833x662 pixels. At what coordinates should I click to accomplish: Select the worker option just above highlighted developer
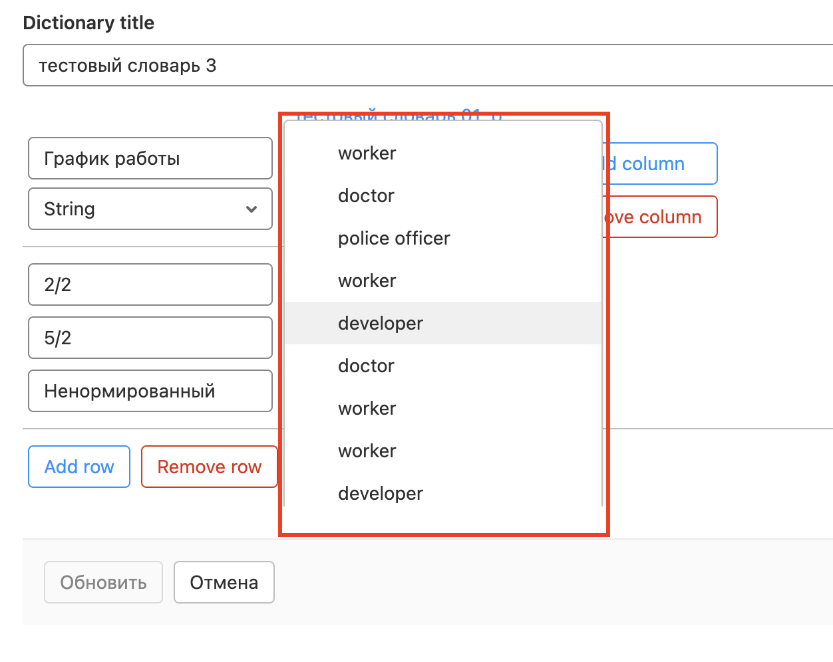367,280
